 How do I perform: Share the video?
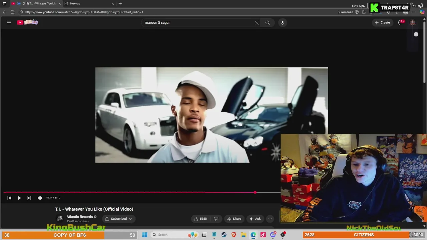(x=234, y=219)
